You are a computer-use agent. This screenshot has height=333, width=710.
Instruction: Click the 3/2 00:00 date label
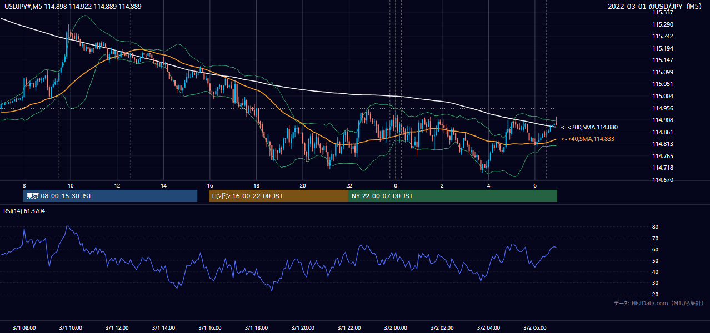coord(396,327)
